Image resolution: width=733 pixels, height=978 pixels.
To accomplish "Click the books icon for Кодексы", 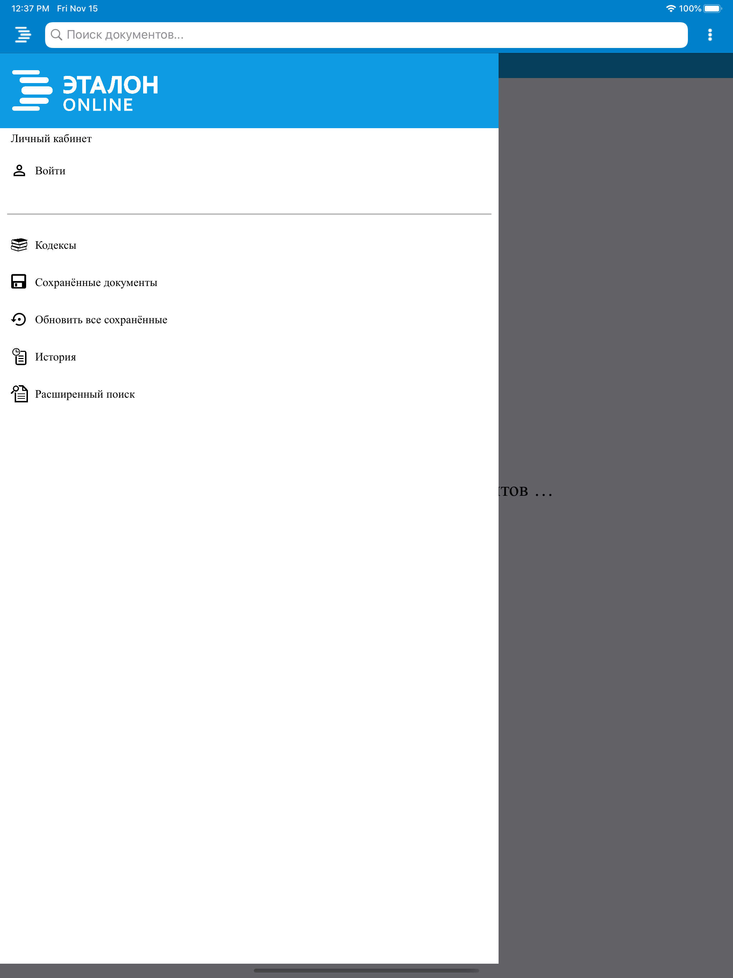I will 19,245.
